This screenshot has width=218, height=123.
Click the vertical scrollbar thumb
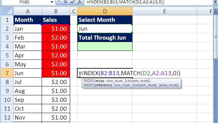tap(216, 37)
